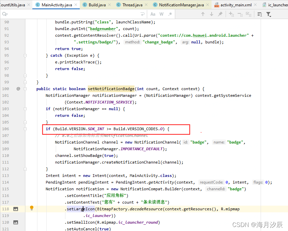Image resolution: width=288 pixels, height=231 pixels.
Task: Click the setNotificationBadge method name
Action: pyautogui.click(x=111, y=89)
